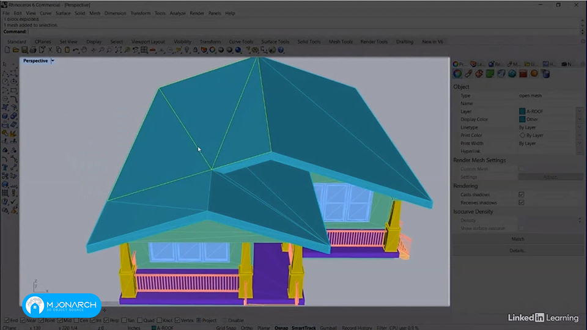Click the Hyperlink ellipsis button
The height and width of the screenshot is (330, 587).
[x=580, y=151]
